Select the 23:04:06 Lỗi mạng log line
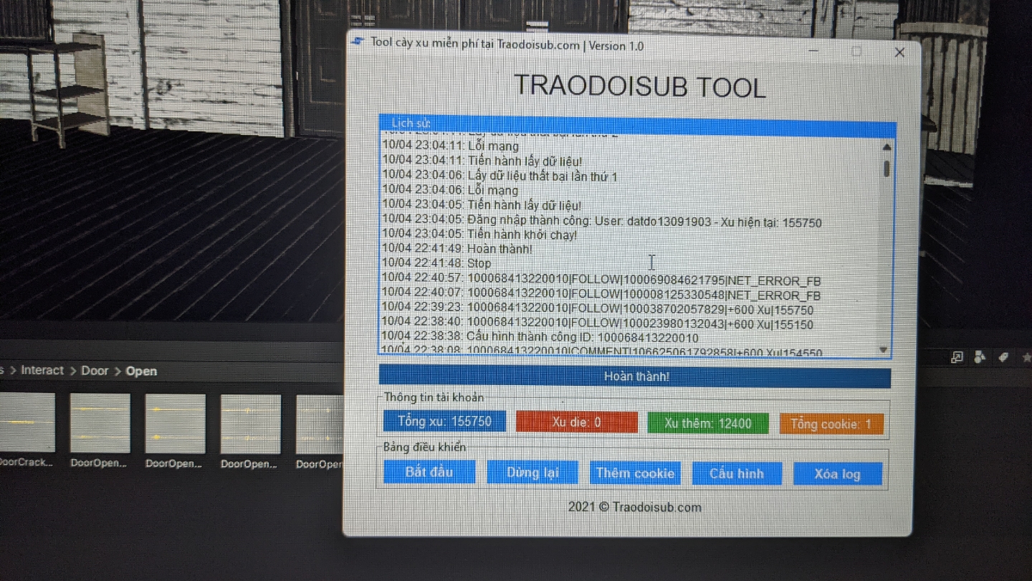Viewport: 1032px width, 581px height. pos(450,190)
